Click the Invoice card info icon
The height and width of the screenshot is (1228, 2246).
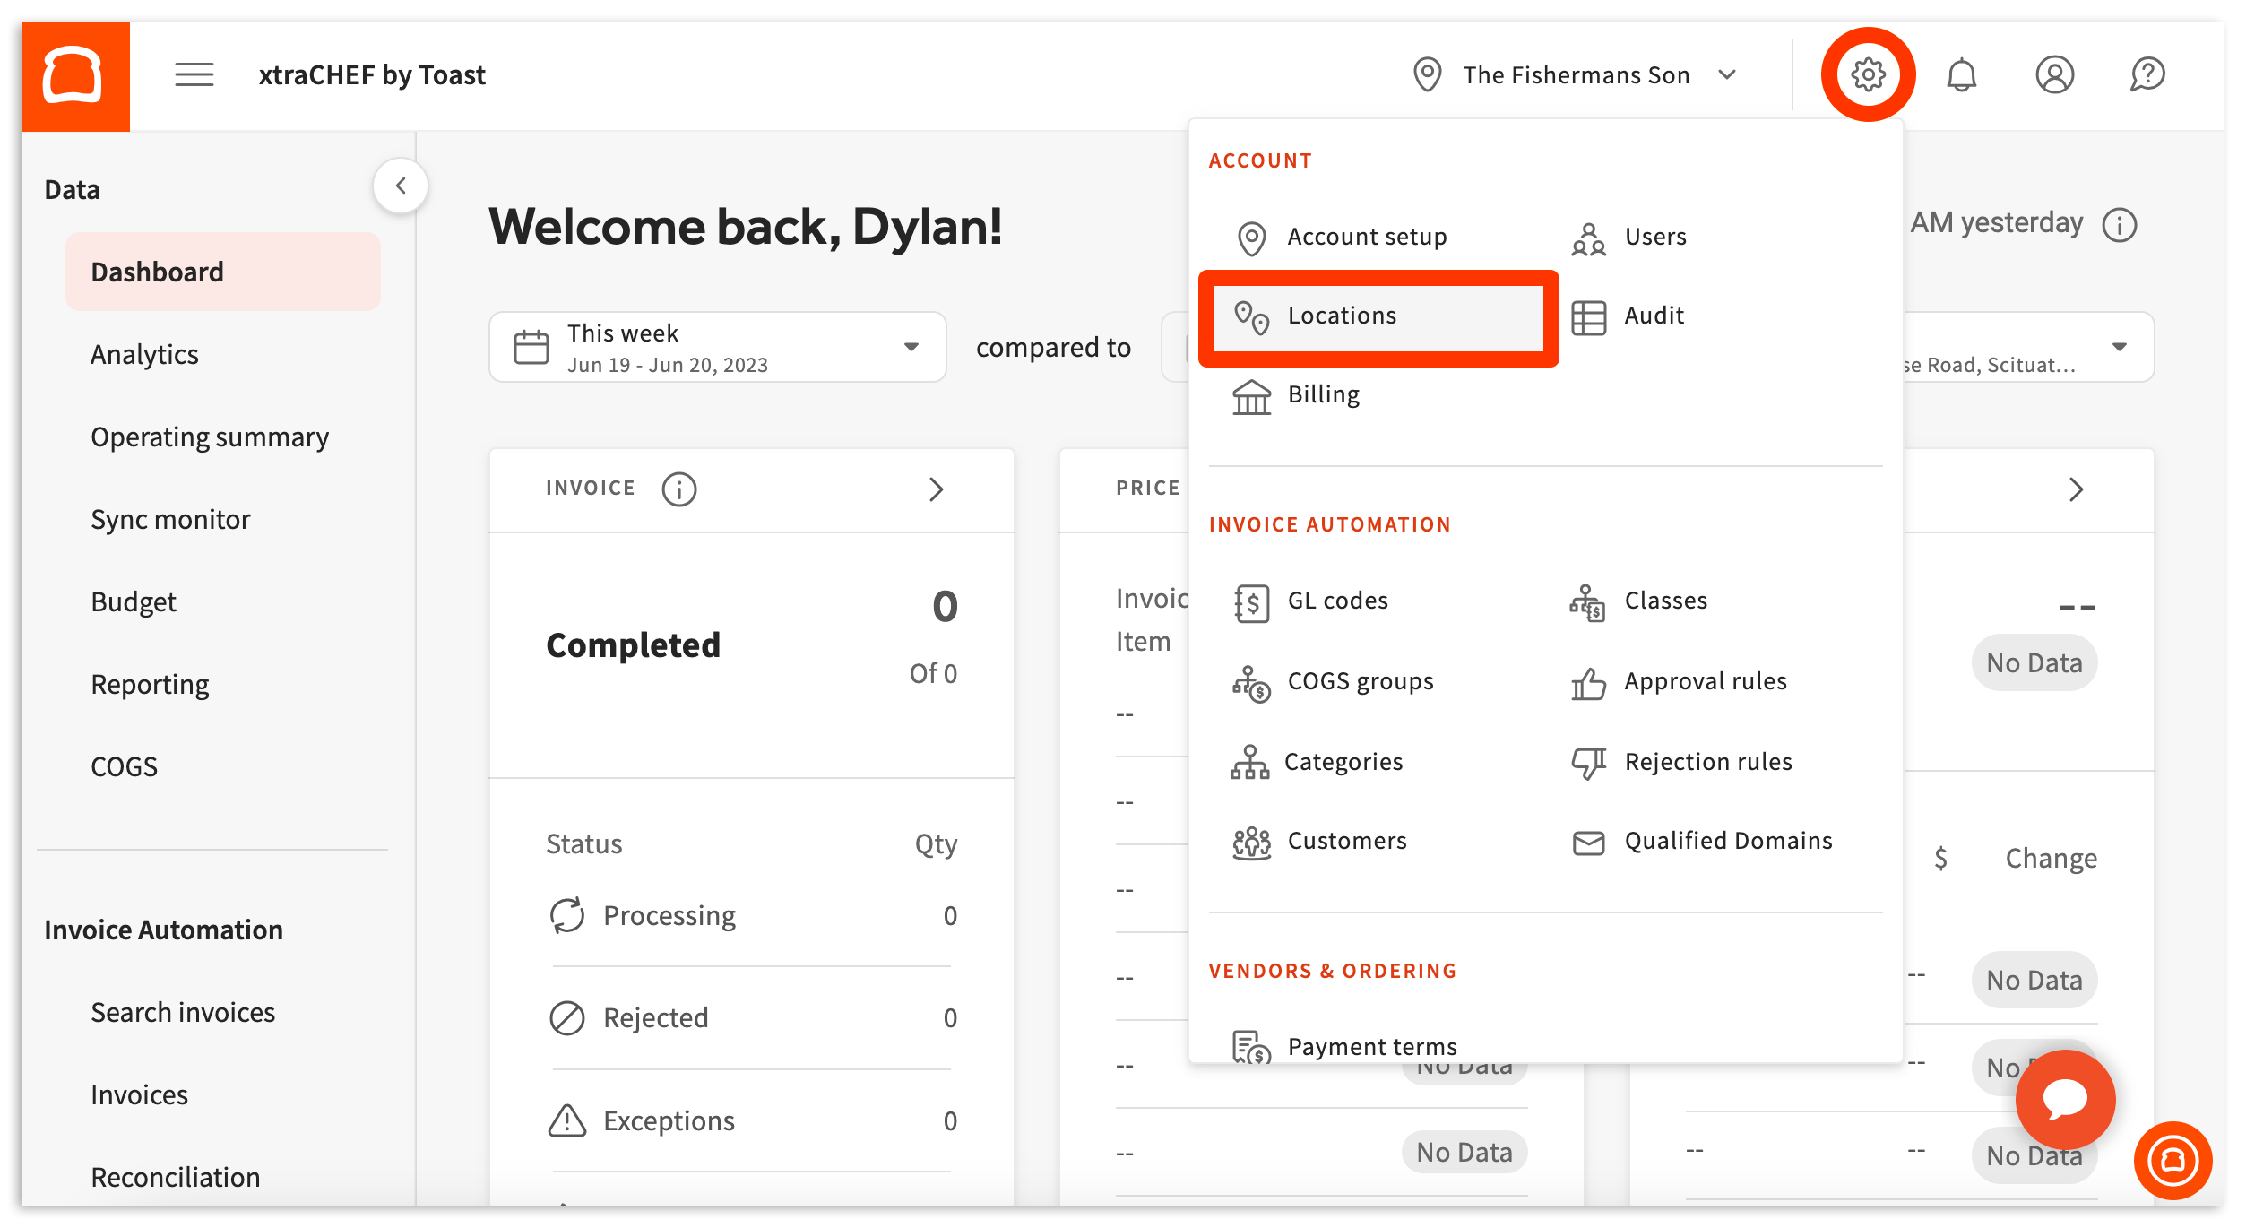[x=678, y=489]
